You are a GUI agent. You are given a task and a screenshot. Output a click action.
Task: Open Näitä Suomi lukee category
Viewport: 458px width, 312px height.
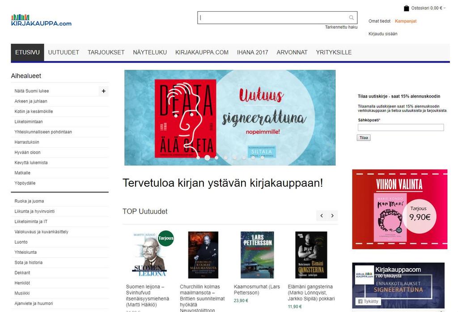pos(32,91)
